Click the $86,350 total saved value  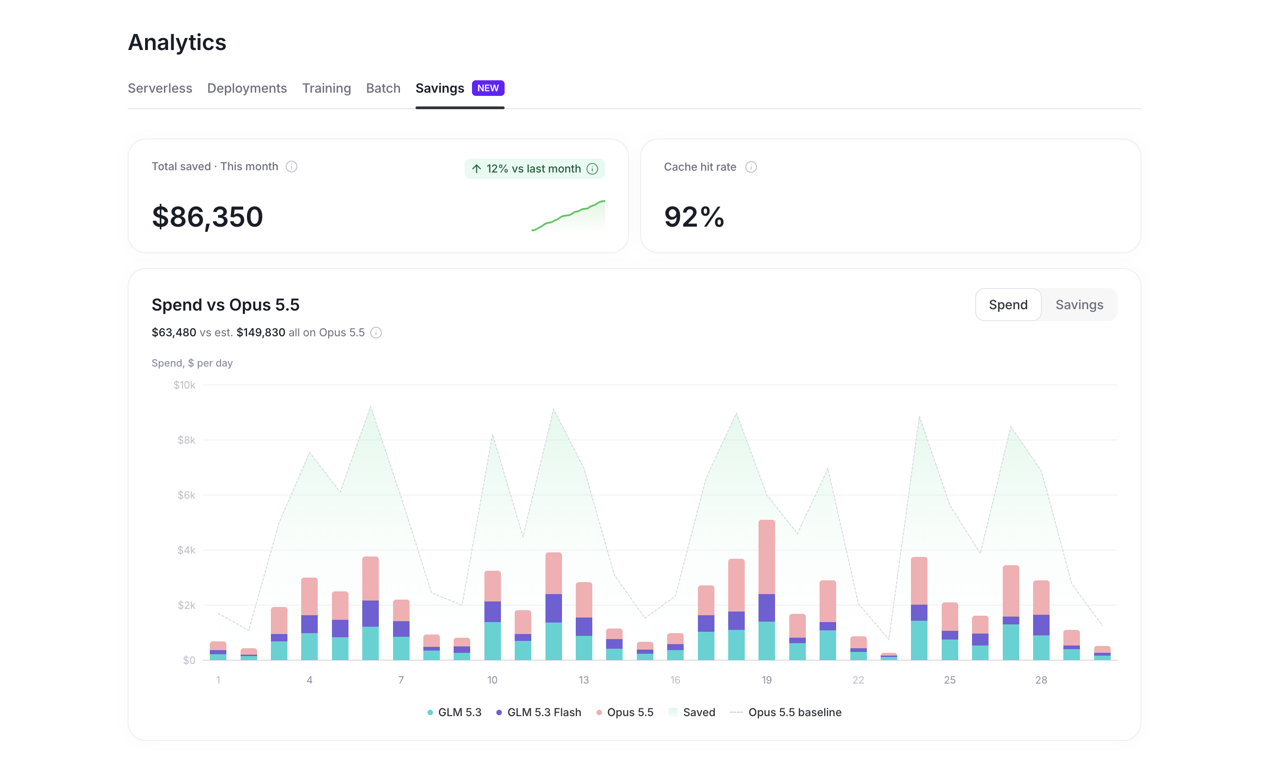(207, 217)
